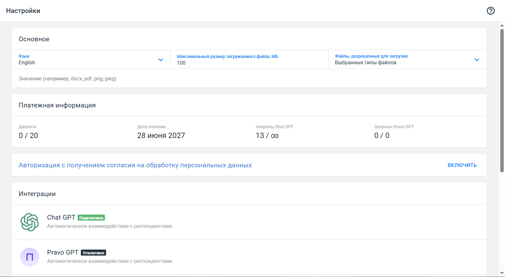Expand the allowed file types chevron
Viewport: 505px width, 277px height.
pyautogui.click(x=477, y=60)
